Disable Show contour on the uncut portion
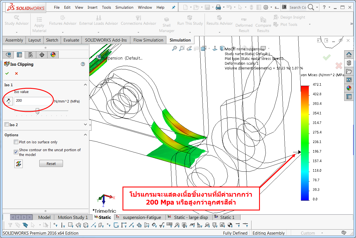This screenshot has width=356, height=238. [16, 152]
